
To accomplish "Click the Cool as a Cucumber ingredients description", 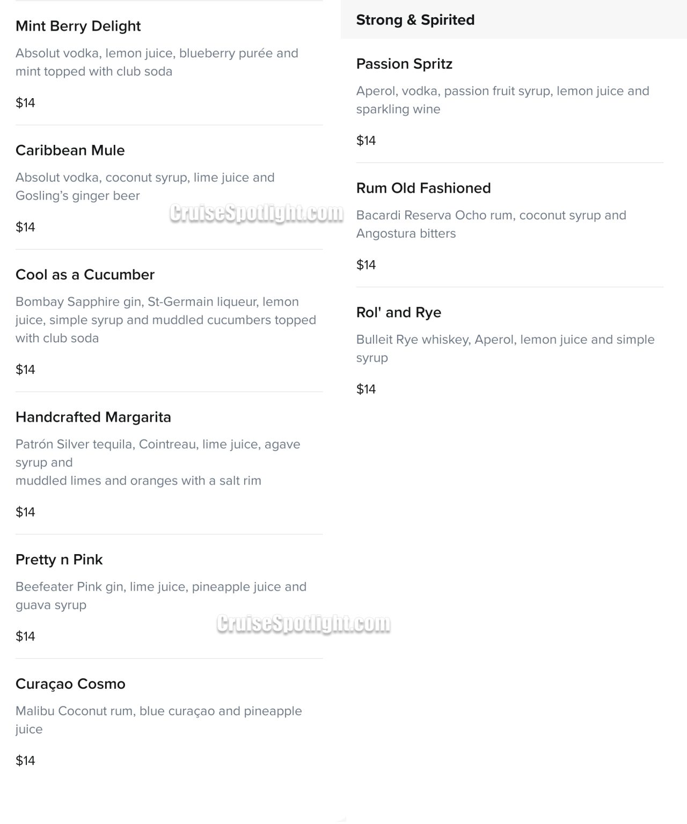I will coord(165,320).
